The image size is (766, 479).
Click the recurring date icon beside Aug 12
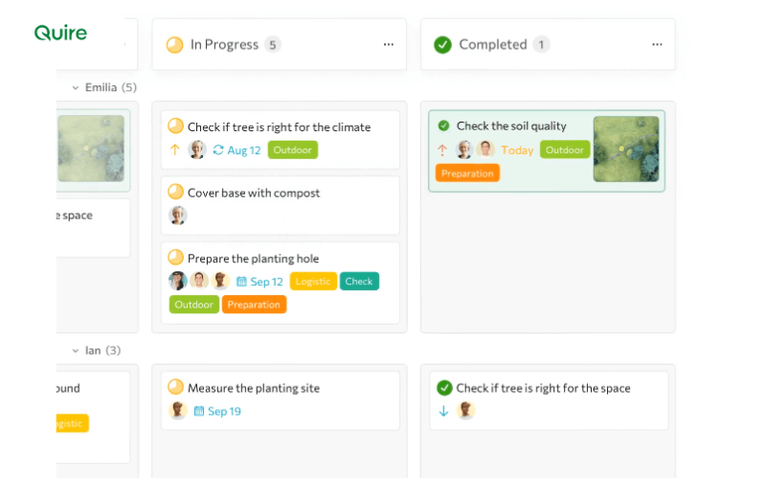click(x=218, y=149)
